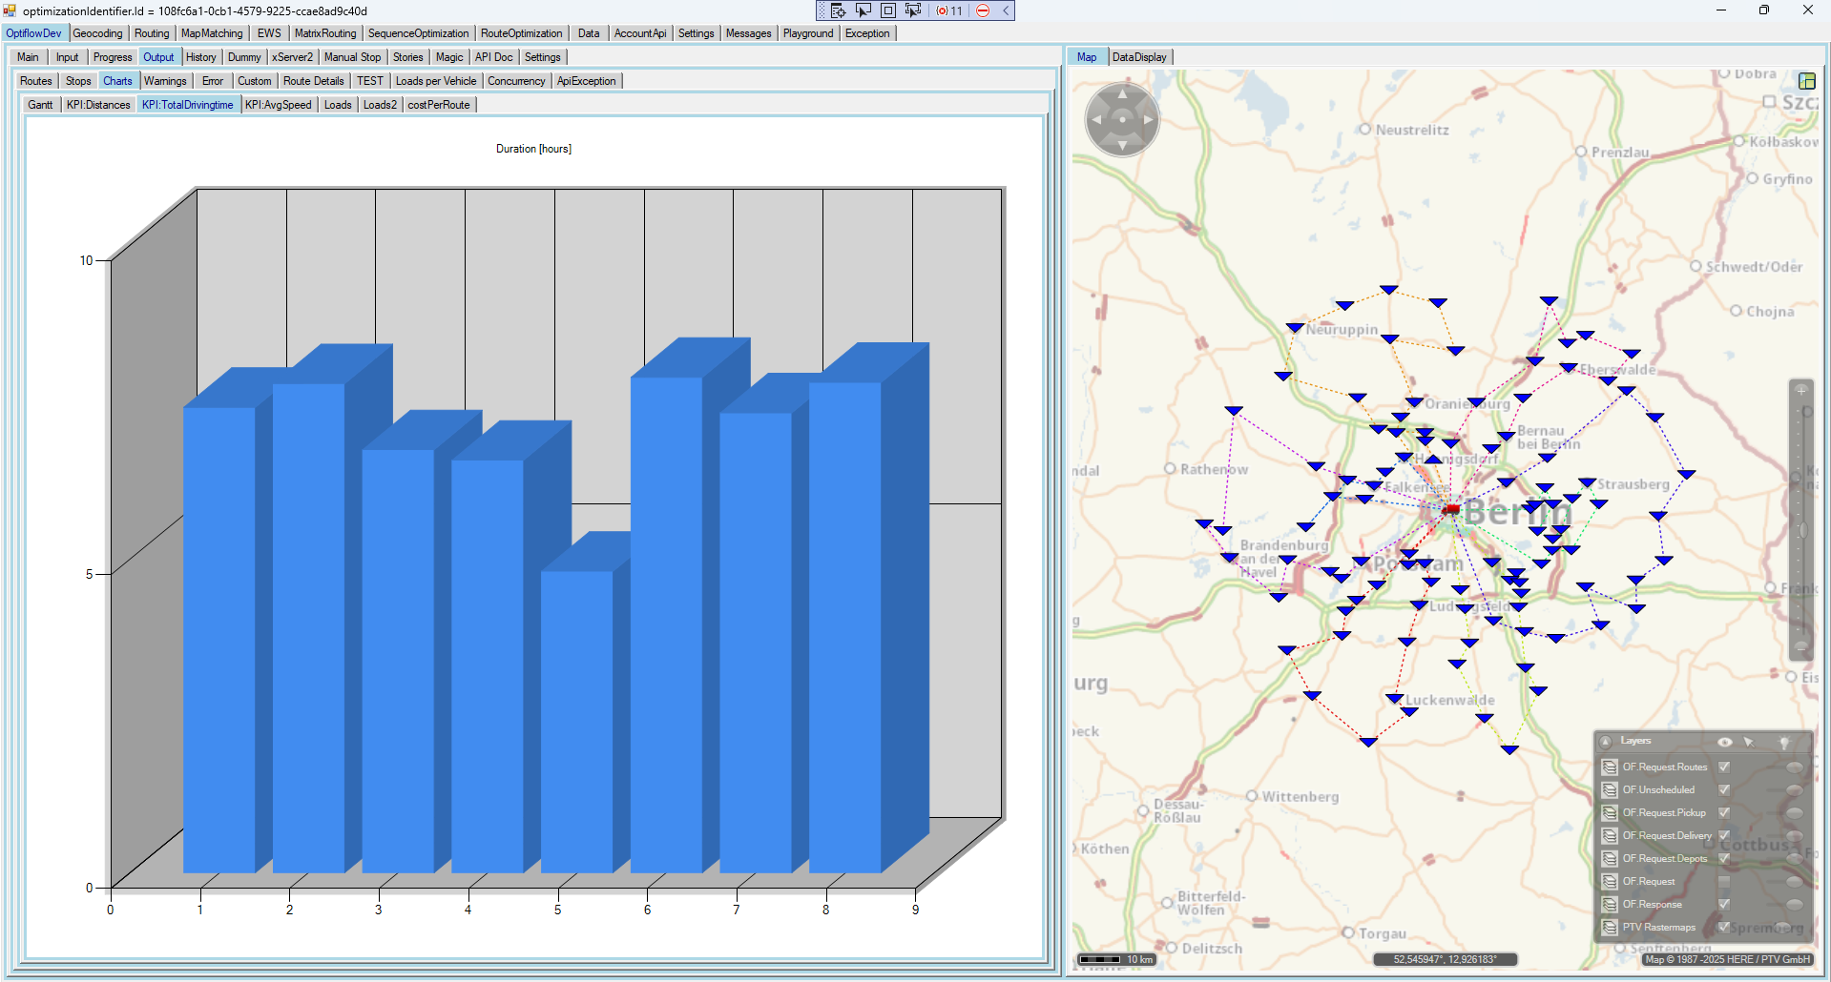Select the Loads per Vehicle tab
Viewport: 1831px width, 982px height.
pos(435,81)
